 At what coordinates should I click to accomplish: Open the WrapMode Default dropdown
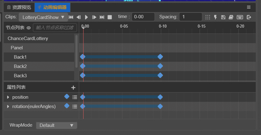[56, 125]
